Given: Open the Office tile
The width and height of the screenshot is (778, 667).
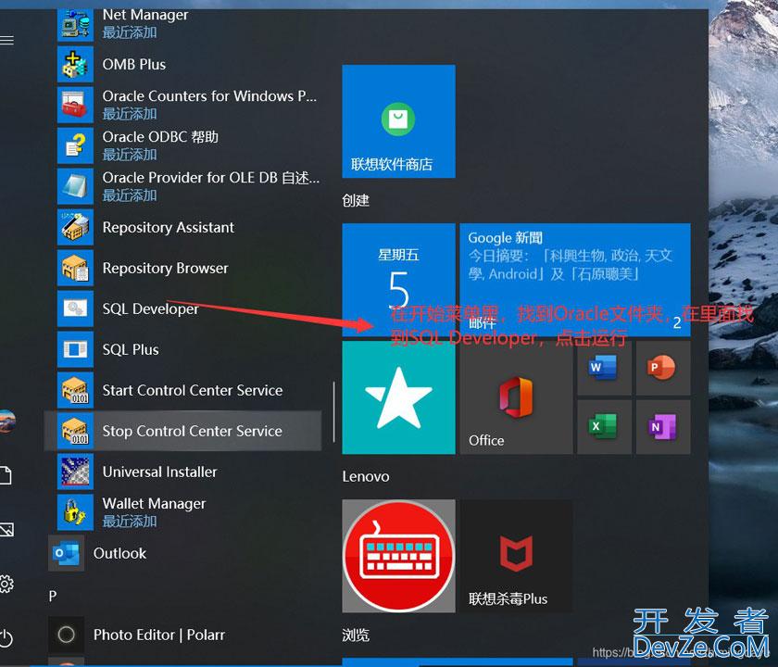Looking at the screenshot, I should pos(516,397).
